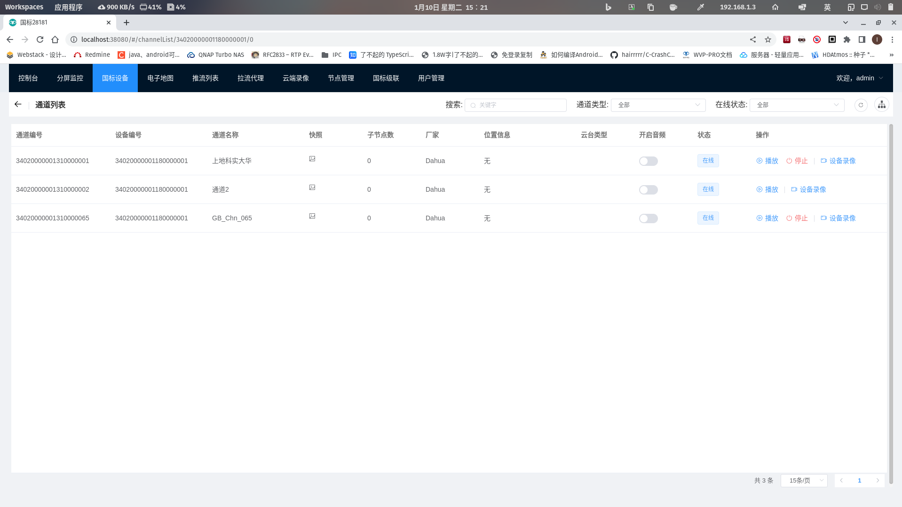Open snapshot icon for 上地科实大华 channel
The height and width of the screenshot is (507, 902).
pyautogui.click(x=312, y=159)
